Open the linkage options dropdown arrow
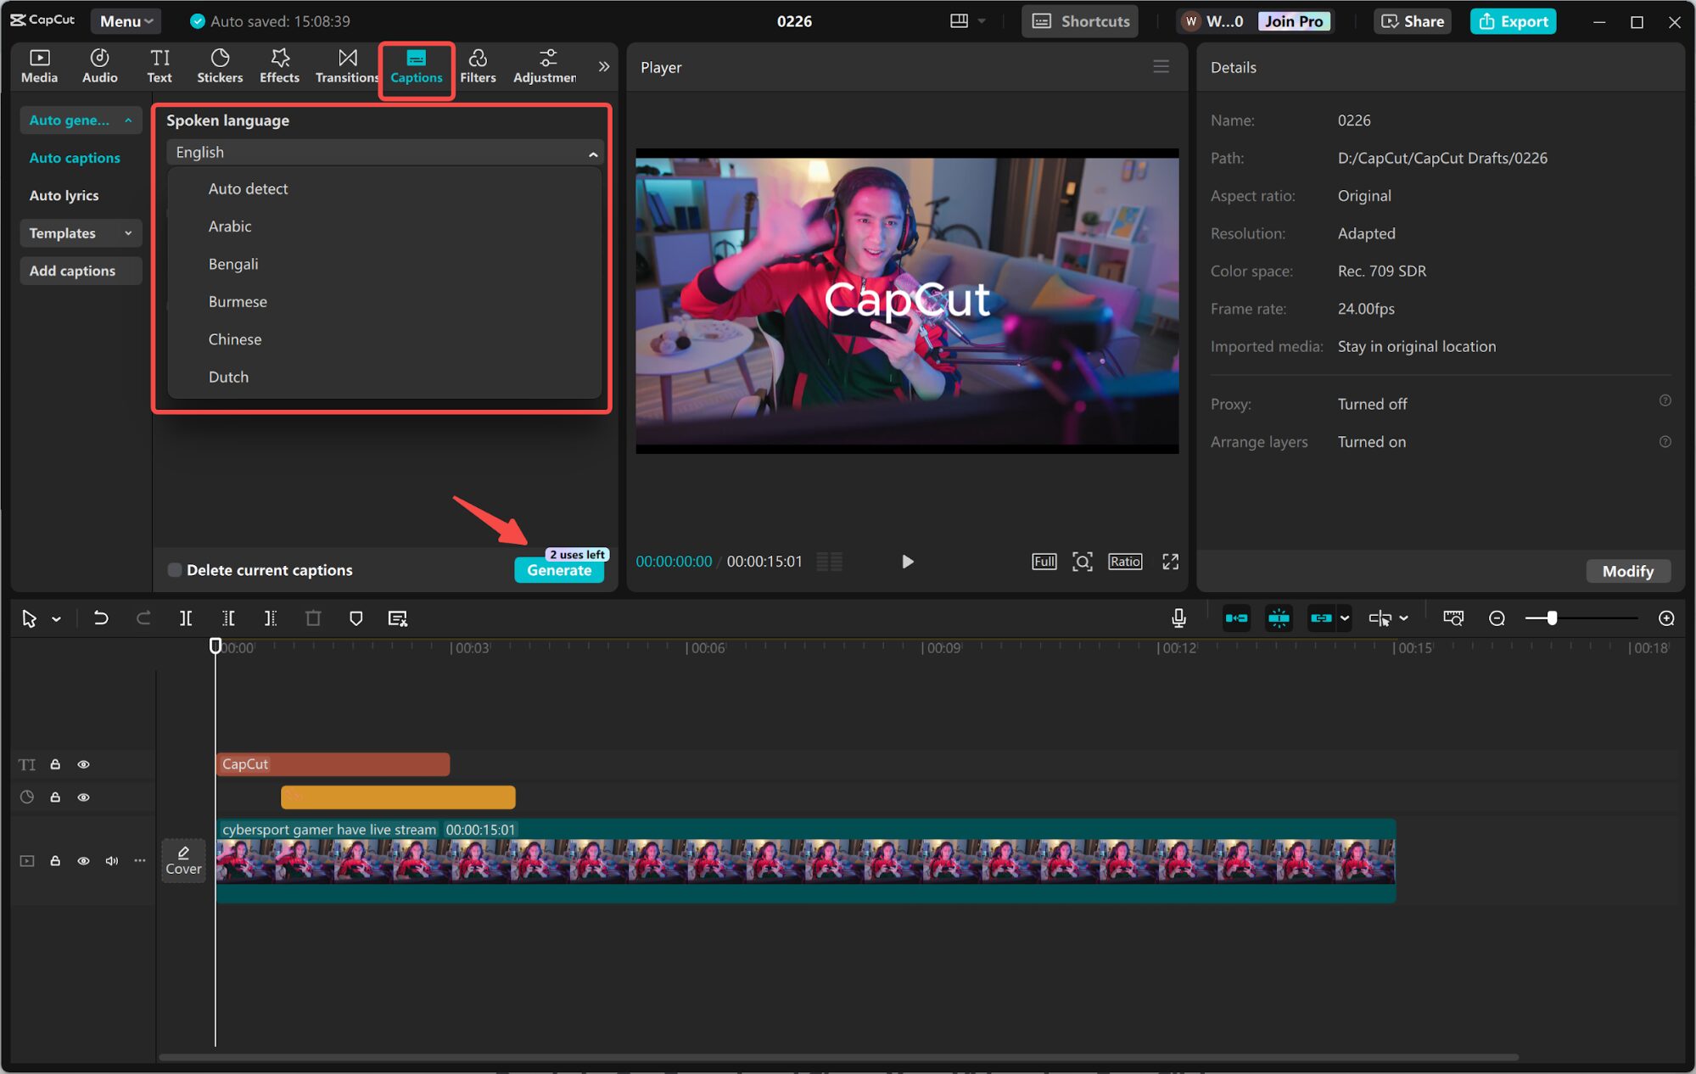The height and width of the screenshot is (1074, 1696). [1345, 618]
